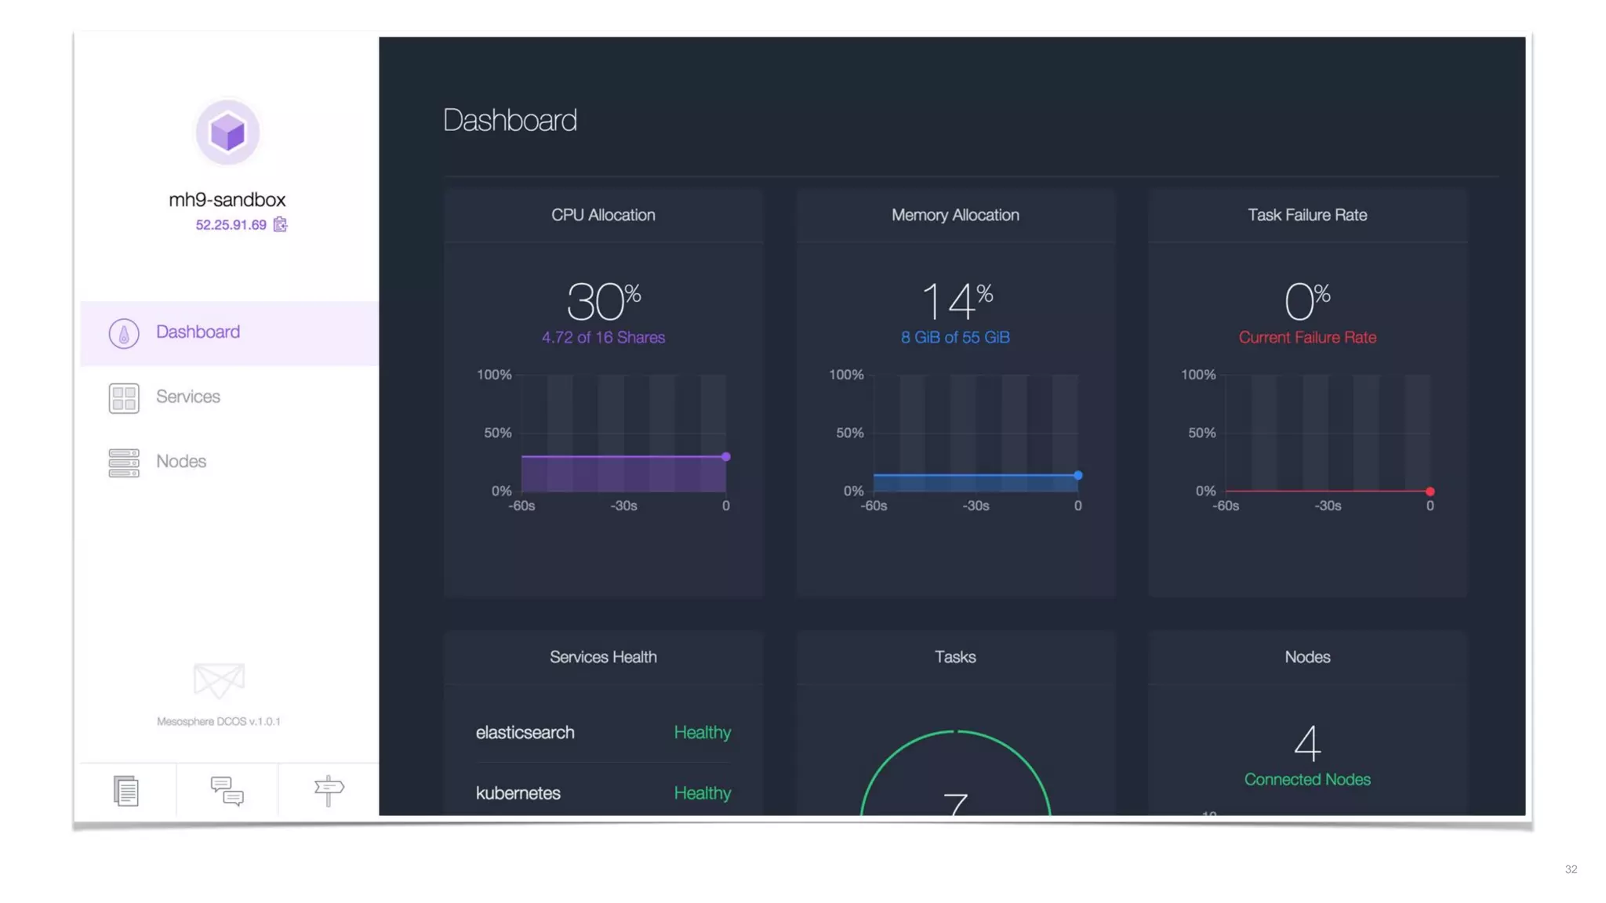Click the Dashboard gauge icon

[x=124, y=333]
